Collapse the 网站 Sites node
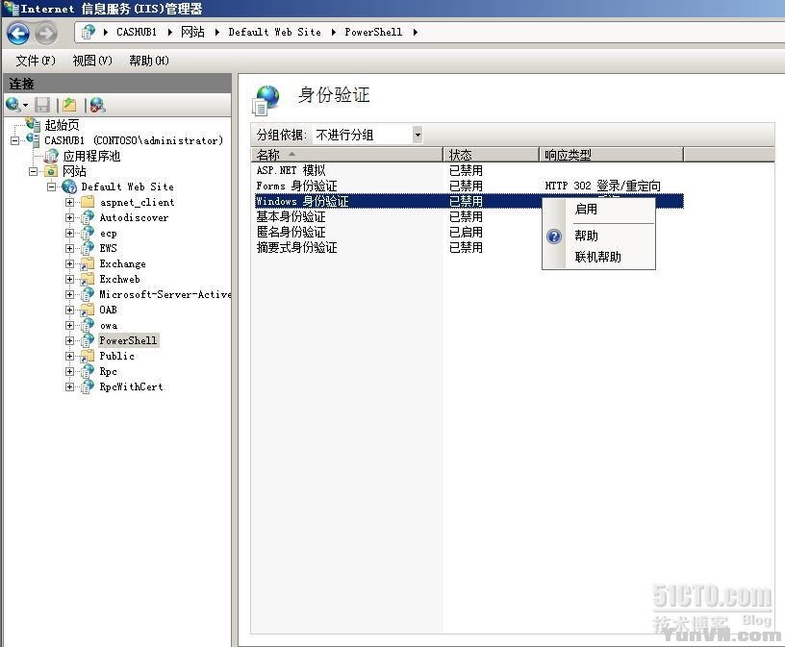 coord(33,172)
